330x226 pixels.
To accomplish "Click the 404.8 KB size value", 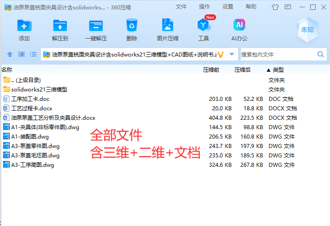I will (x=220, y=117).
